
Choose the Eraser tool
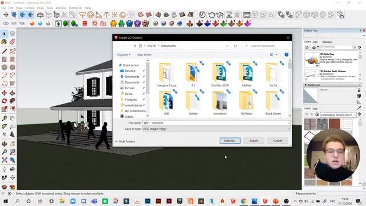[13, 42]
